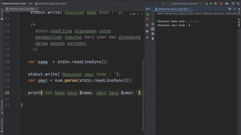The width and height of the screenshot is (241, 135).
Task: Stop process with Run panel red square
Action: [147, 19]
